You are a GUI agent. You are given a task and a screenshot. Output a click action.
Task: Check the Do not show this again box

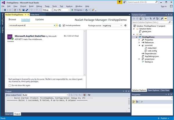tap(10, 85)
